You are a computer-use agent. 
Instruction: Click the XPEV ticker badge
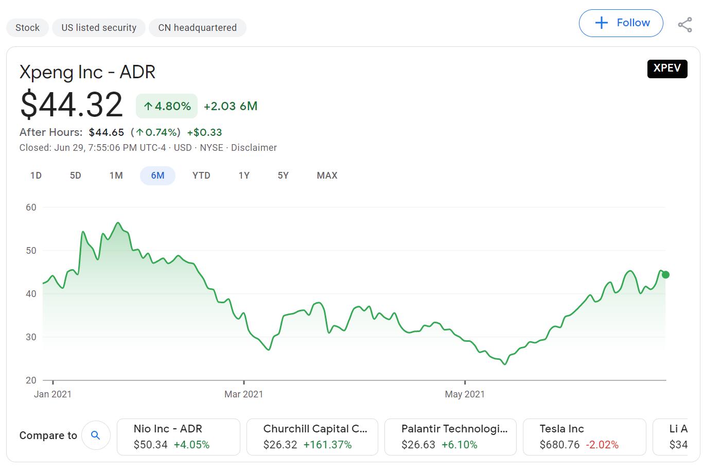(x=667, y=68)
